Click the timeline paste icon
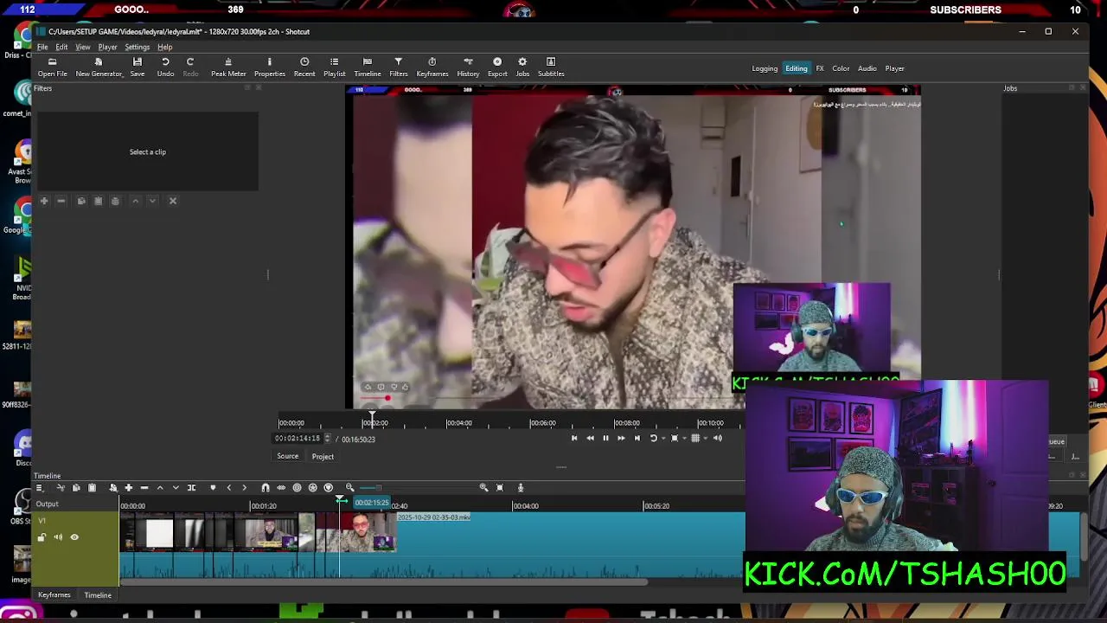The image size is (1107, 623). [92, 488]
